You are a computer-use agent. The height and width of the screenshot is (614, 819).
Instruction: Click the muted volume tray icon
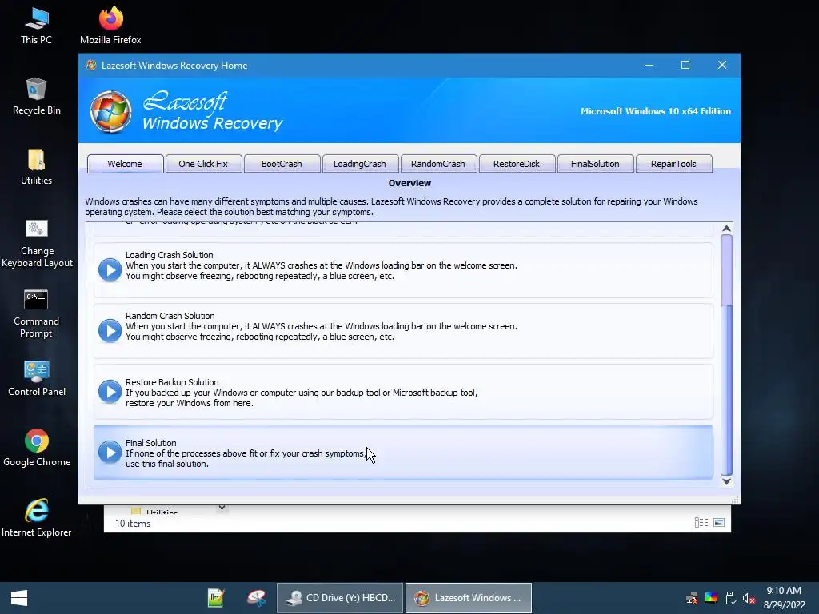pyautogui.click(x=749, y=598)
